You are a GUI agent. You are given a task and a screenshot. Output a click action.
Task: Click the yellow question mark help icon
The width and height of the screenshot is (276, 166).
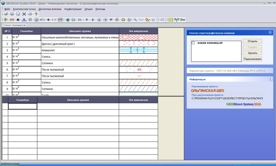coord(36,14)
